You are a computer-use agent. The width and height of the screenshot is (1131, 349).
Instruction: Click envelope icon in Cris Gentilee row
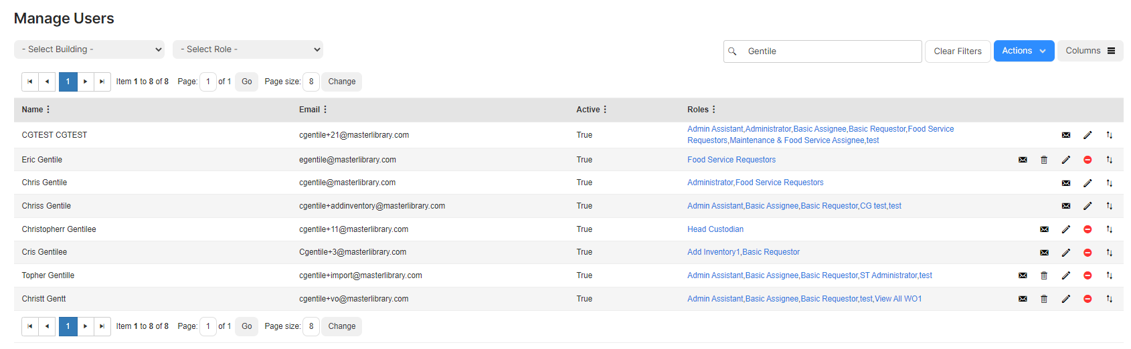[1044, 252]
